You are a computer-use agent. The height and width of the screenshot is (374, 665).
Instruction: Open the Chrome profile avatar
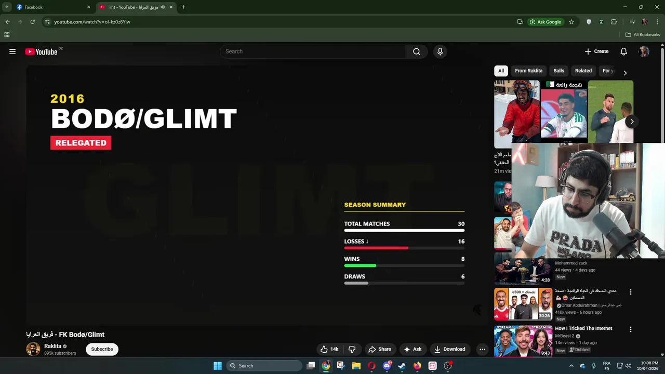pyautogui.click(x=645, y=22)
